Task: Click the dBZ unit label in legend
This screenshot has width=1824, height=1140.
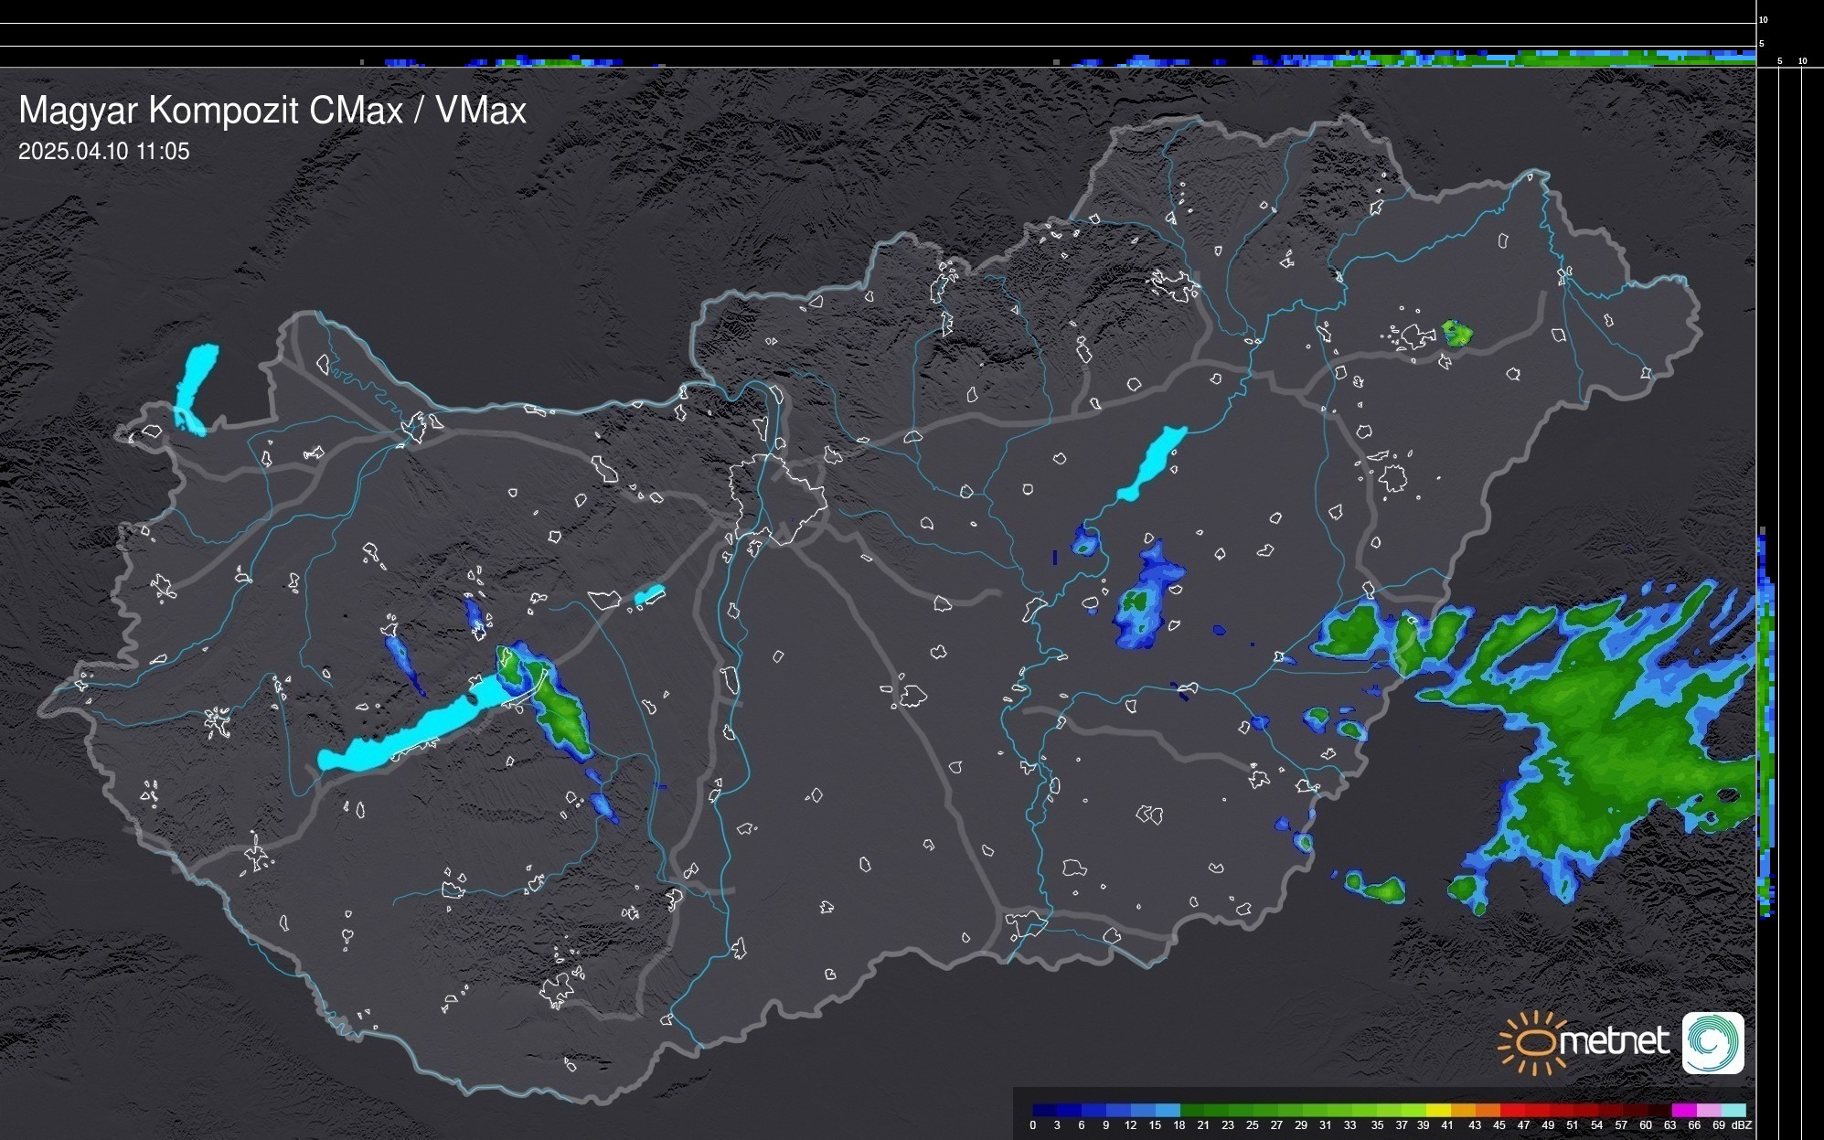Action: pos(1742,1125)
